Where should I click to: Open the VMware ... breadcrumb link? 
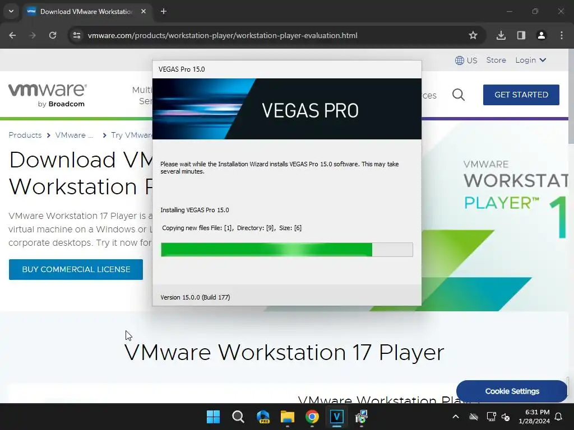pyautogui.click(x=74, y=135)
